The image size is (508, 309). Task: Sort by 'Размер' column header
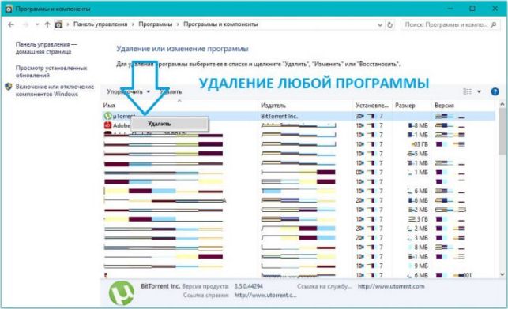click(405, 106)
